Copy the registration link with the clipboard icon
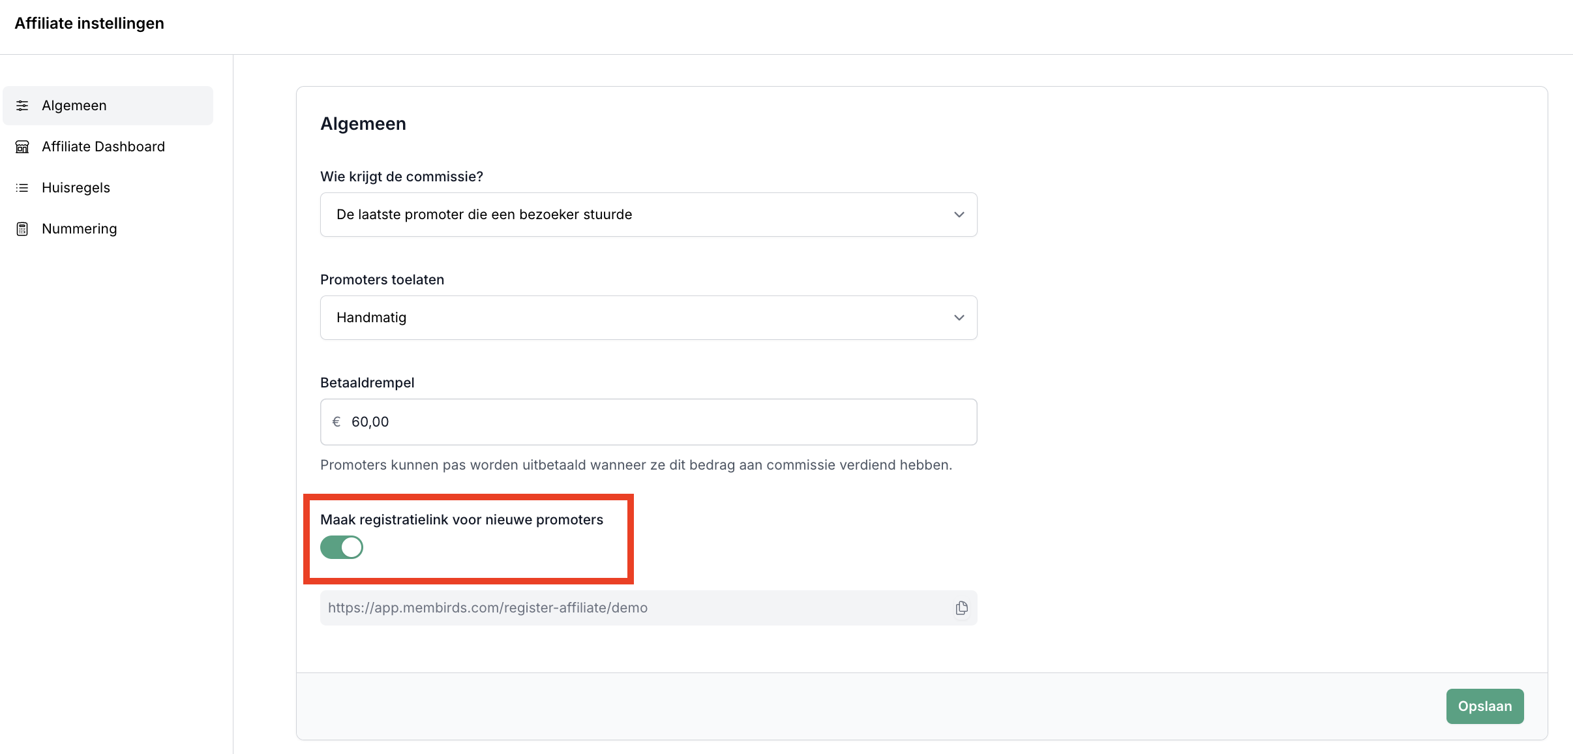The height and width of the screenshot is (754, 1573). (961, 608)
